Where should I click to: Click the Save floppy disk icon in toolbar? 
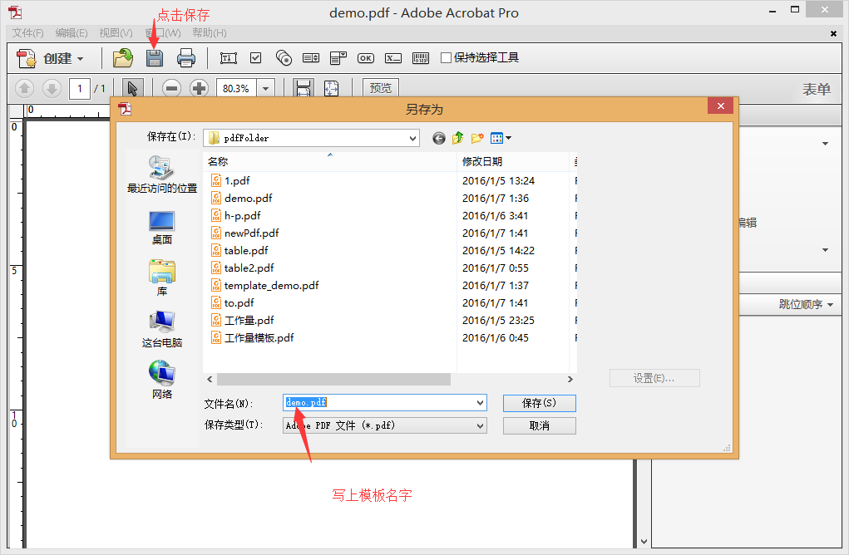[155, 58]
